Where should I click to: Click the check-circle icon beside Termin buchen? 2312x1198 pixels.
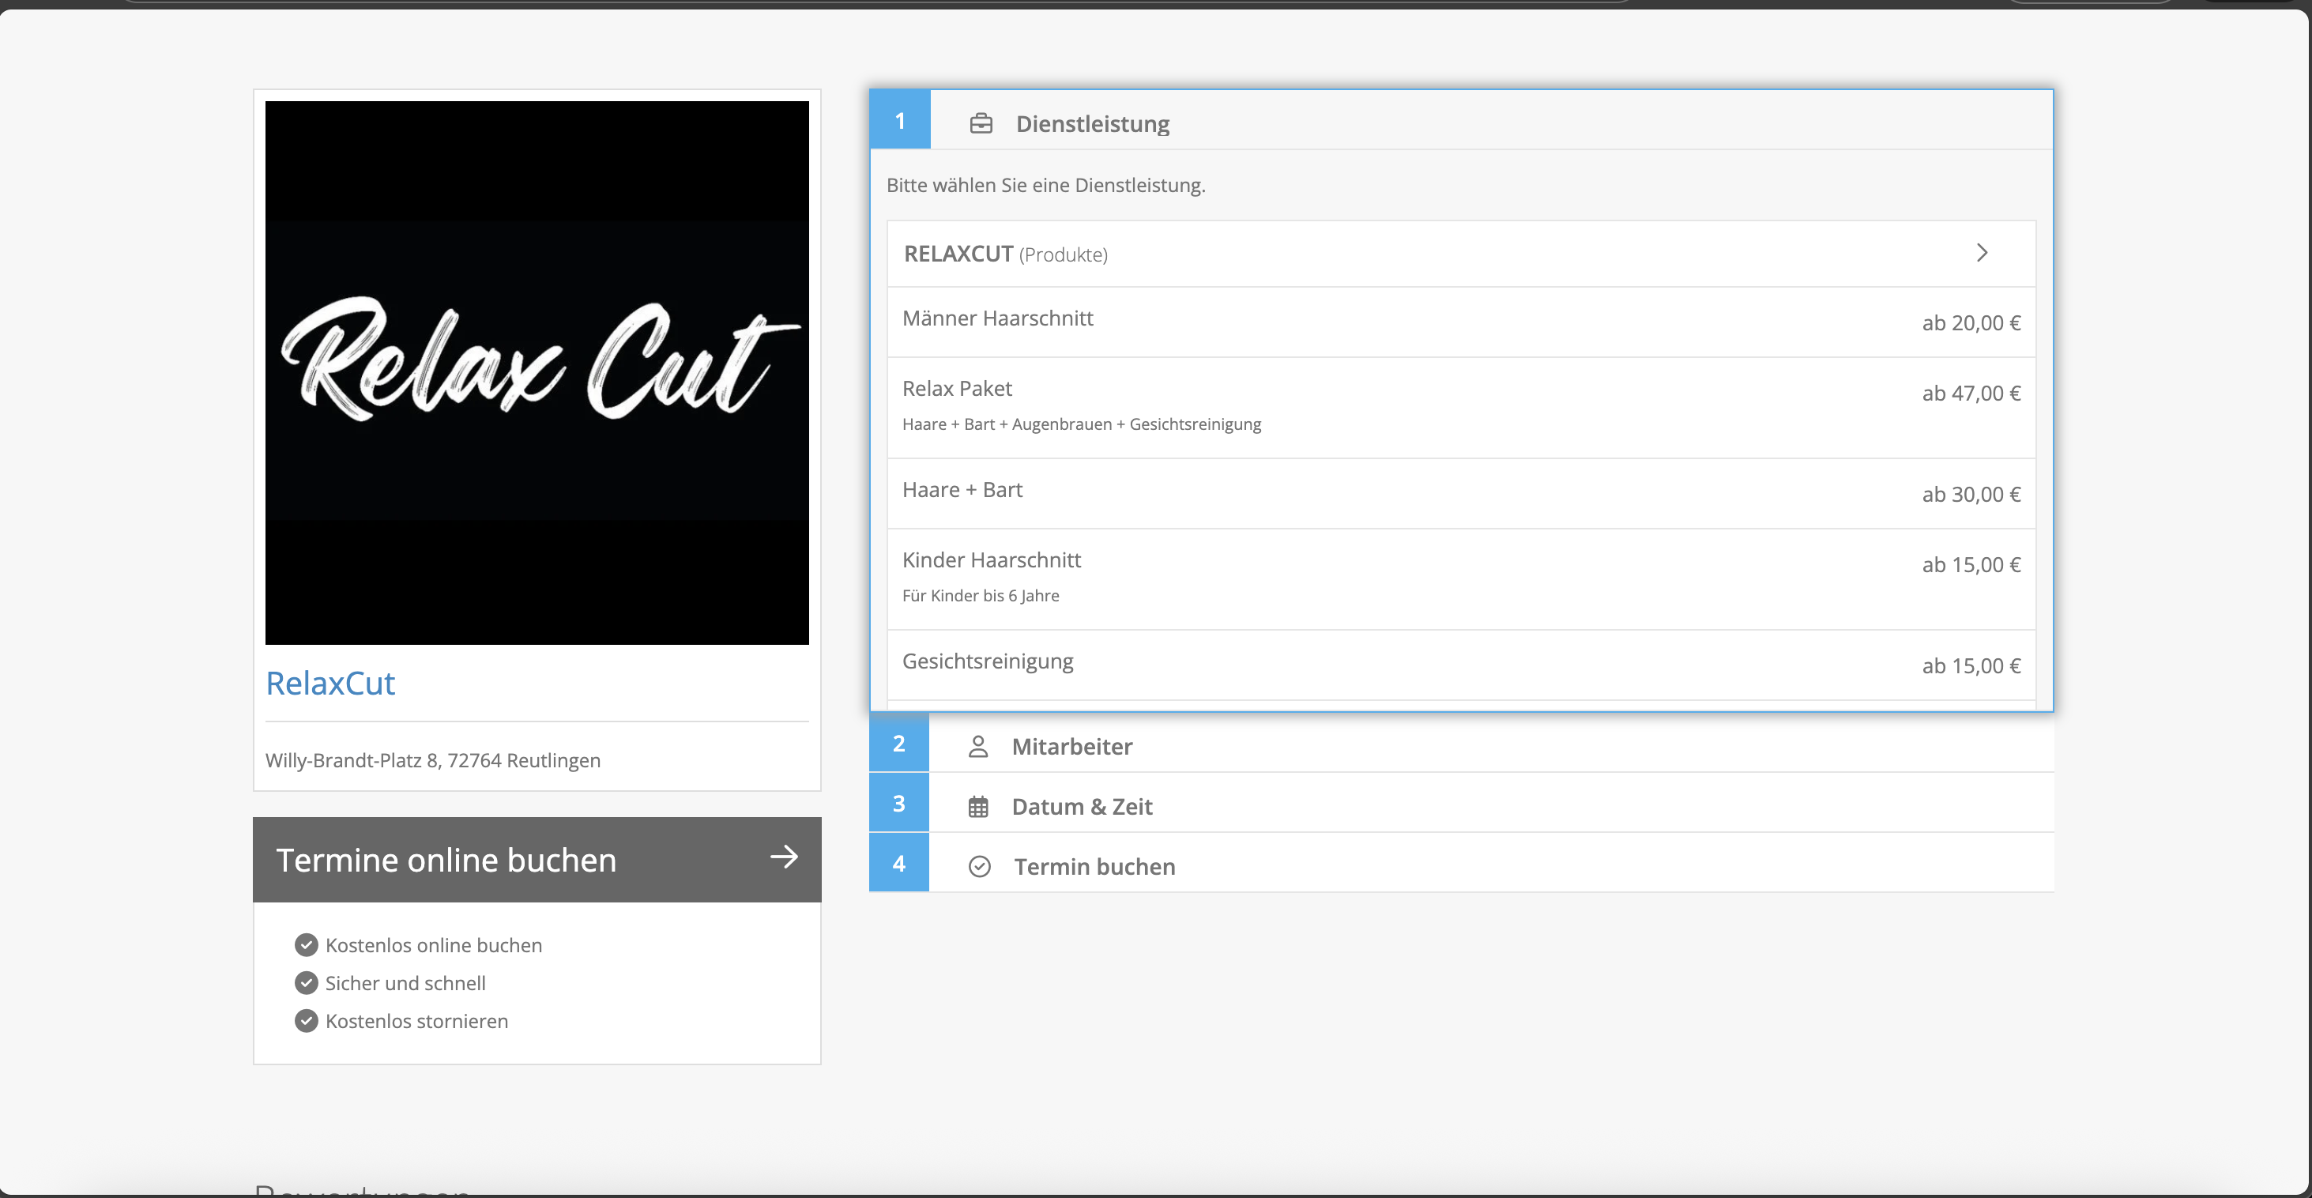(x=979, y=866)
